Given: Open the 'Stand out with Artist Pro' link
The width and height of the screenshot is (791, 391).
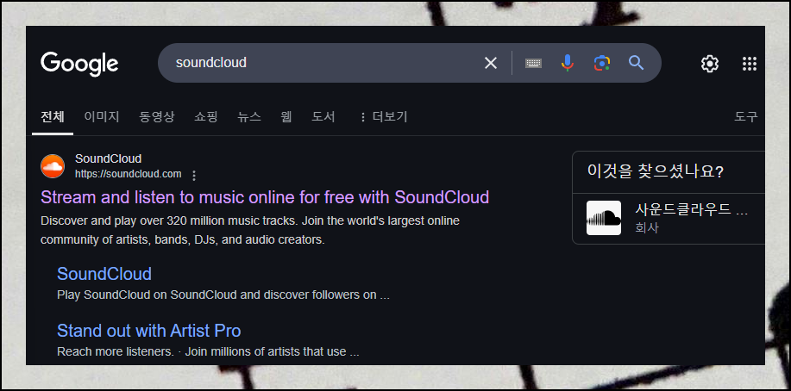Looking at the screenshot, I should (x=149, y=331).
